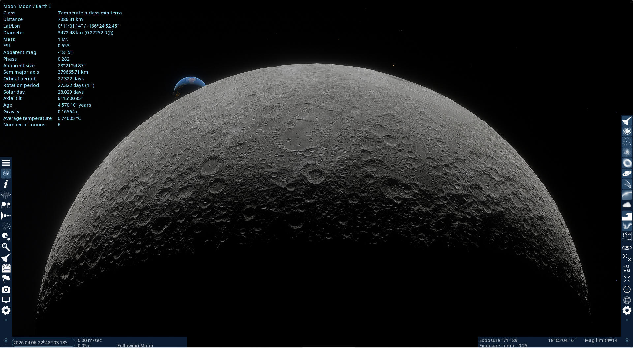
Task: Click the globe grid icon
Action: (627, 300)
